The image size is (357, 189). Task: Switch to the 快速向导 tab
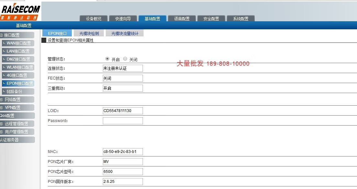[123, 19]
